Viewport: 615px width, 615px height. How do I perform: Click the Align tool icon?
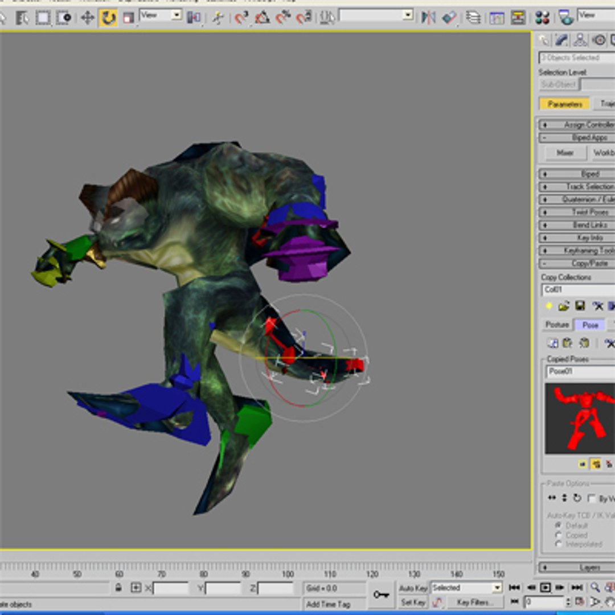point(449,18)
